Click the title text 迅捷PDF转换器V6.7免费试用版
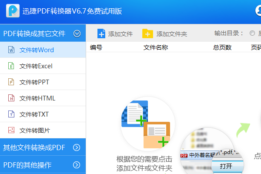This screenshot has height=174, width=261. pyautogui.click(x=72, y=11)
